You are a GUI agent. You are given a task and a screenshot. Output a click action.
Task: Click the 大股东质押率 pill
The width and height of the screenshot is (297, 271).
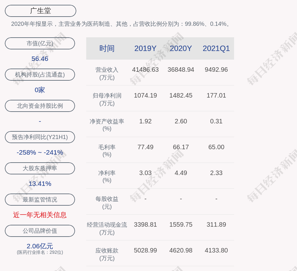click(x=40, y=168)
